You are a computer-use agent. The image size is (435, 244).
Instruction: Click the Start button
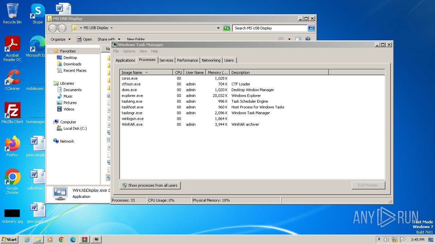pos(10,239)
